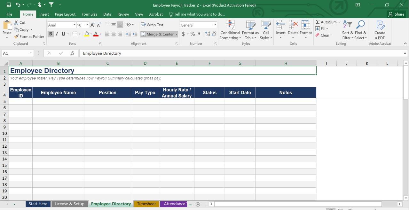
Task: Click the Insert cells icon
Action: [281, 25]
